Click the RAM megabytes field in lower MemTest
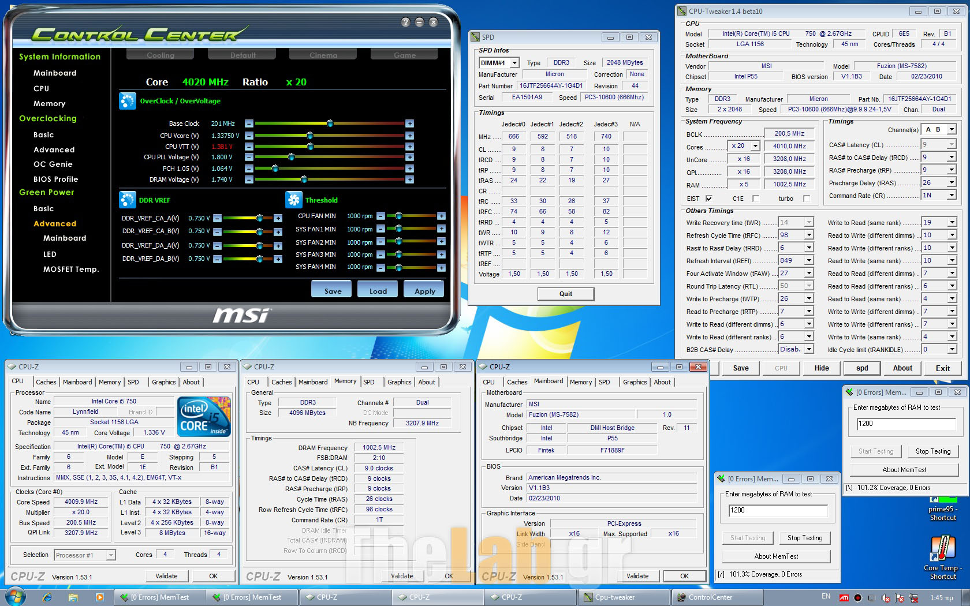The height and width of the screenshot is (606, 970). [778, 510]
